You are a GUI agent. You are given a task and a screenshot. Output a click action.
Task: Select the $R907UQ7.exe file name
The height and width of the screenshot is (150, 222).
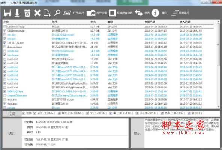[15, 91]
